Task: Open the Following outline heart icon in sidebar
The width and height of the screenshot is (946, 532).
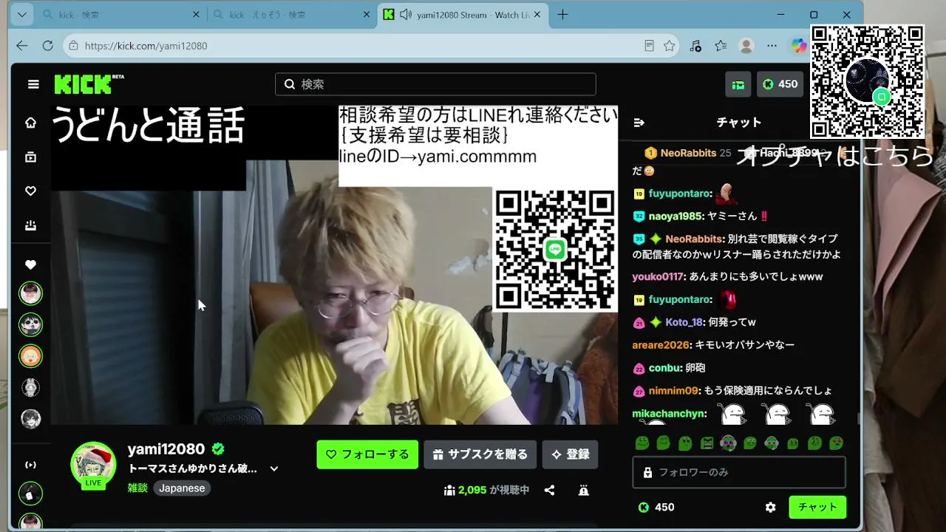Action: coord(30,191)
